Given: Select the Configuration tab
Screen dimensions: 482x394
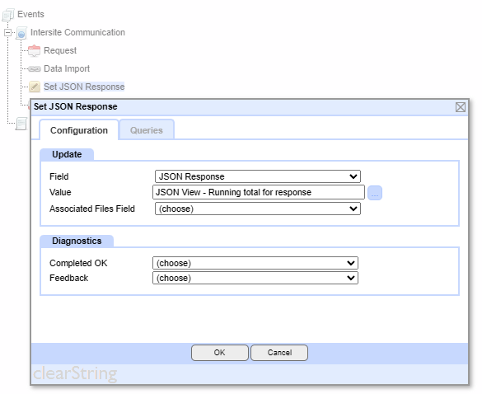Looking at the screenshot, I should (x=79, y=130).
